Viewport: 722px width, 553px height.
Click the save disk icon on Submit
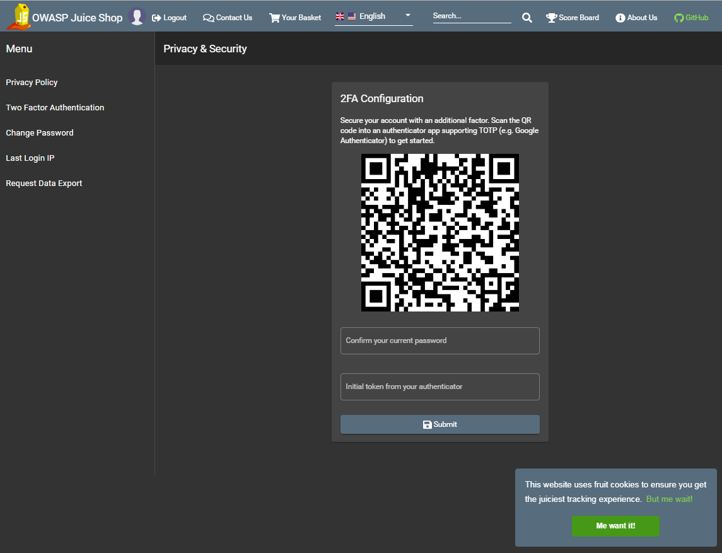pyautogui.click(x=428, y=424)
